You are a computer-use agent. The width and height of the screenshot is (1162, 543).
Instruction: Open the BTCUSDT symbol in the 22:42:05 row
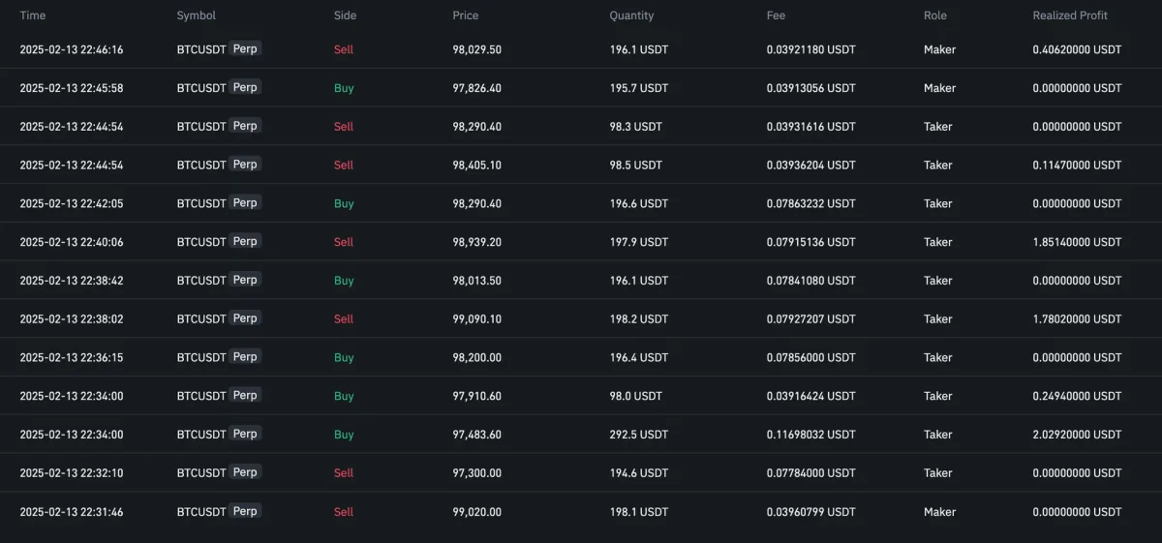[x=201, y=203]
